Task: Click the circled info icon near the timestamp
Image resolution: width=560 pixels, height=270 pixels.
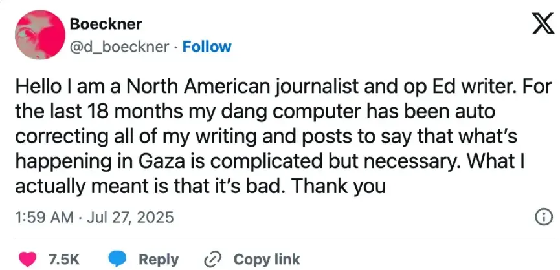Action: coord(543,217)
